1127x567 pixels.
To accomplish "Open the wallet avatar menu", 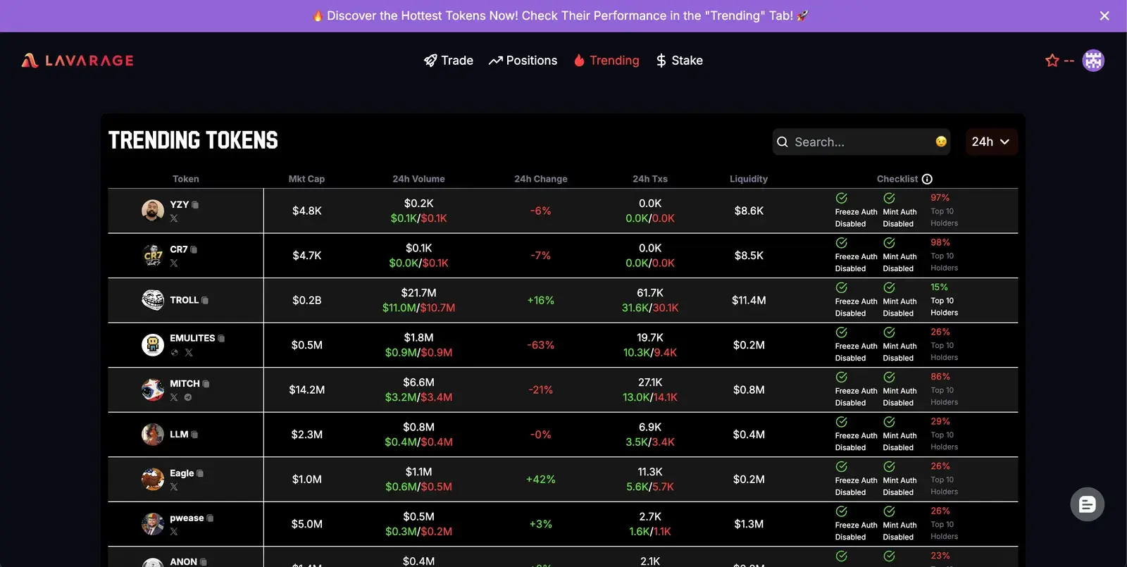I will [x=1093, y=61].
